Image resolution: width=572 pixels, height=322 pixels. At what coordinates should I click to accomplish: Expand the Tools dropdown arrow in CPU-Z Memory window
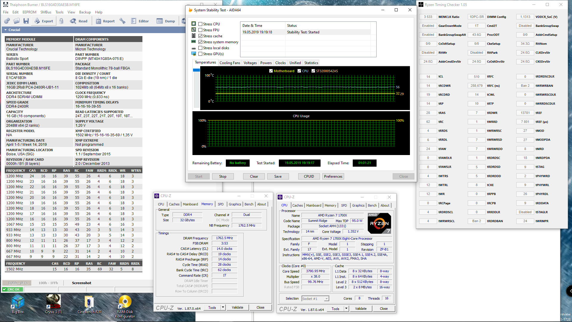pyautogui.click(x=223, y=307)
